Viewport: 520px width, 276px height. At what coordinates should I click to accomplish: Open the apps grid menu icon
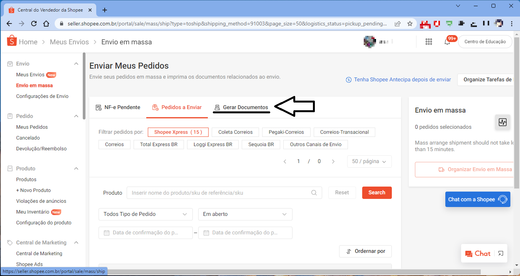(x=429, y=42)
